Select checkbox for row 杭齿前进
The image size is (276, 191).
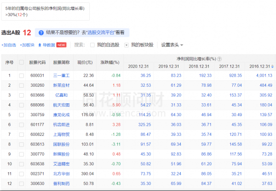tap(22, 125)
